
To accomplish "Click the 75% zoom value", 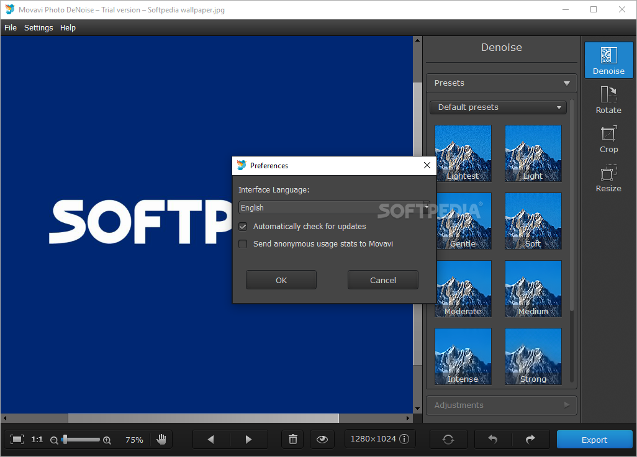I will pos(134,440).
